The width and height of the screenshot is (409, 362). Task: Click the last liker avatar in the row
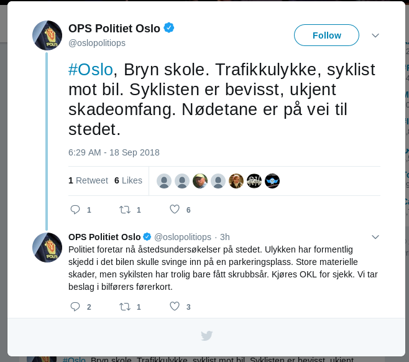point(272,181)
